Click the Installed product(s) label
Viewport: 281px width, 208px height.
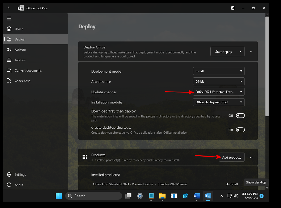click(x=105, y=175)
